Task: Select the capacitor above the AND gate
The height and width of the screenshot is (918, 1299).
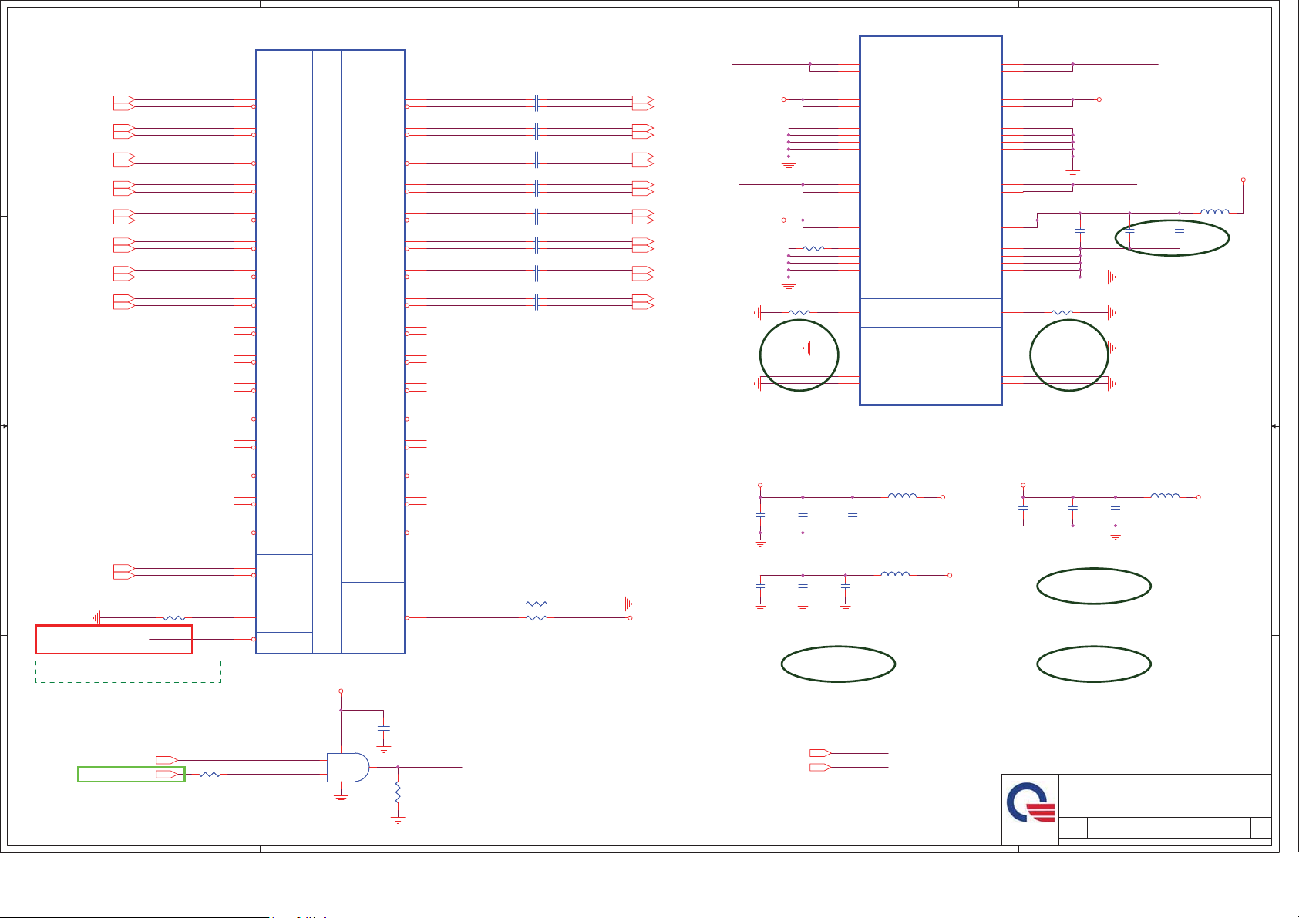Action: point(383,728)
